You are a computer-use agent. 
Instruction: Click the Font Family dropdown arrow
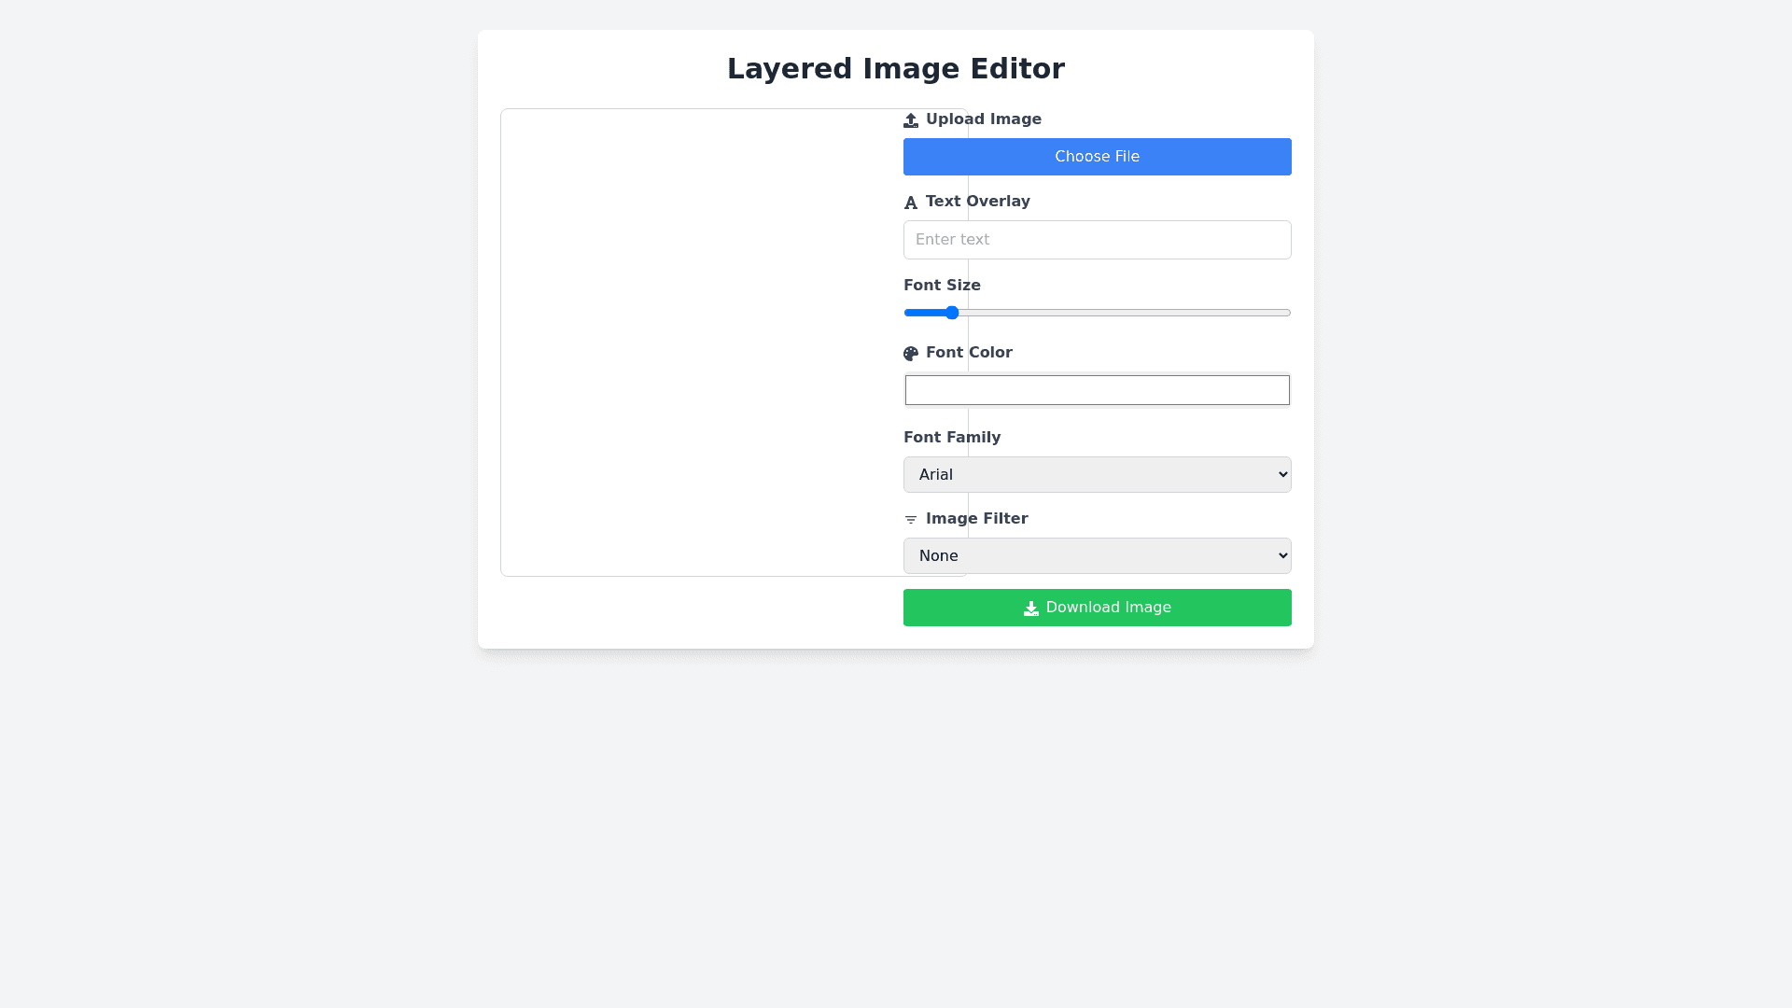1282,474
